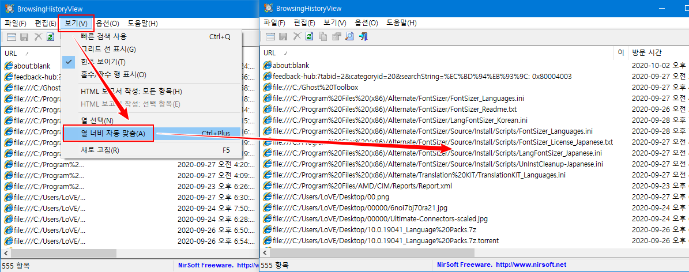Click the green Refresh icon in the right toolbar

pyautogui.click(x=310, y=37)
